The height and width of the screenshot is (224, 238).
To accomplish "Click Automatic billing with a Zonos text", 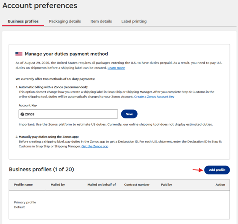I will pyautogui.click(x=53, y=87).
